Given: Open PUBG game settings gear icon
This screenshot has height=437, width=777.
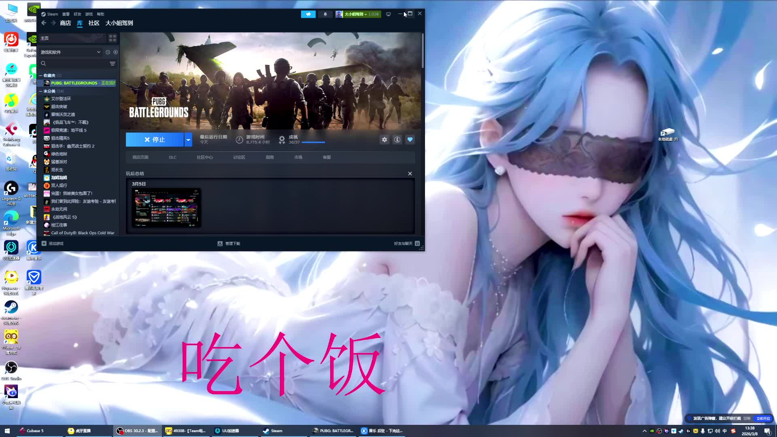Looking at the screenshot, I should [x=384, y=140].
